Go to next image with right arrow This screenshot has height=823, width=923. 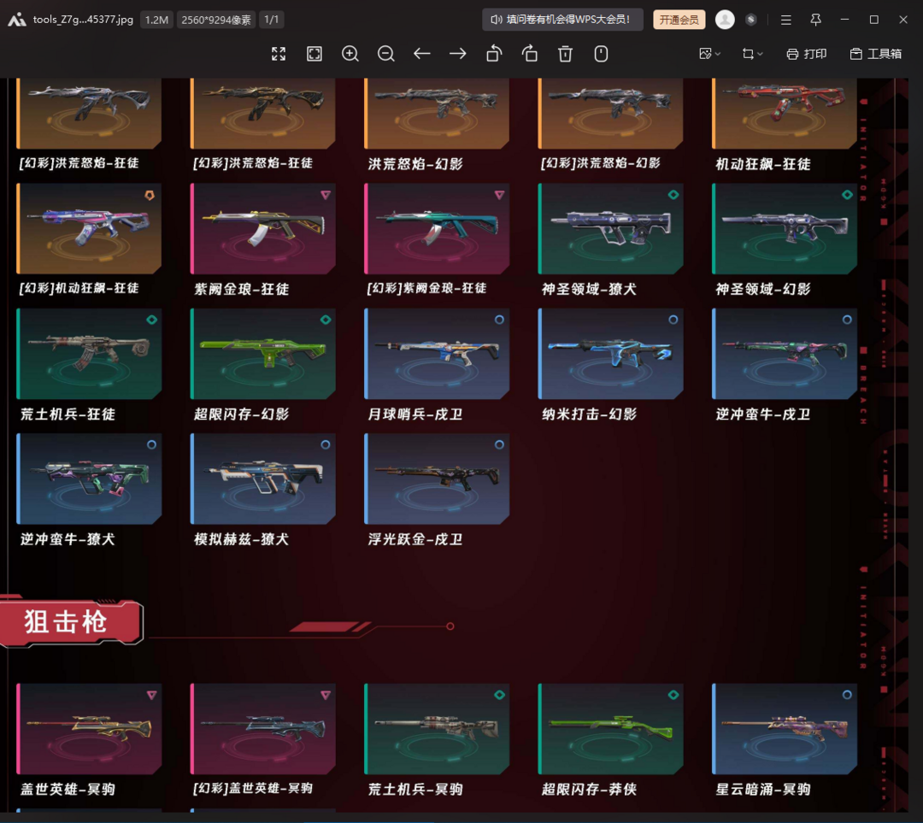(x=458, y=54)
